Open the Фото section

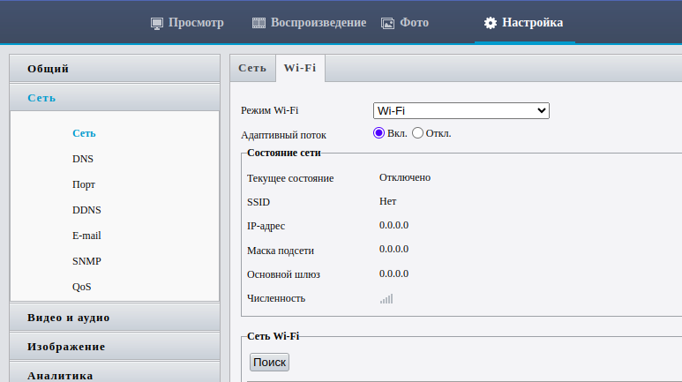(x=405, y=23)
